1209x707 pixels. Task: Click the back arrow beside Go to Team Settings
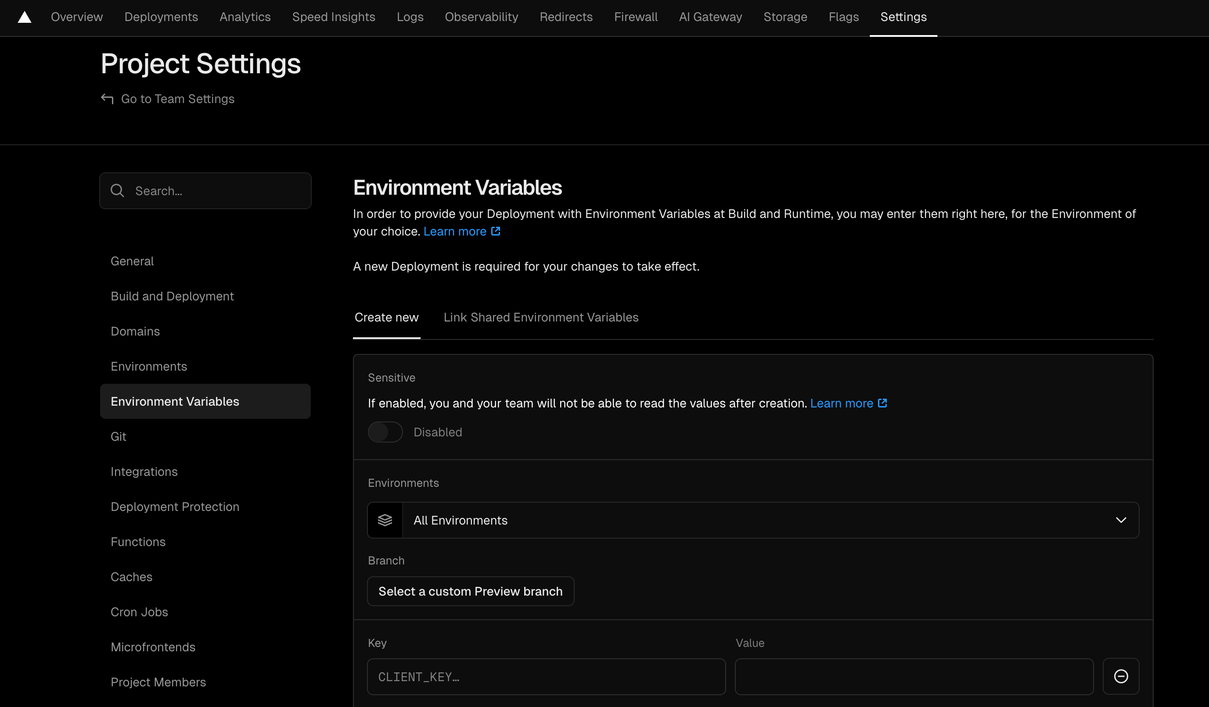coord(107,99)
